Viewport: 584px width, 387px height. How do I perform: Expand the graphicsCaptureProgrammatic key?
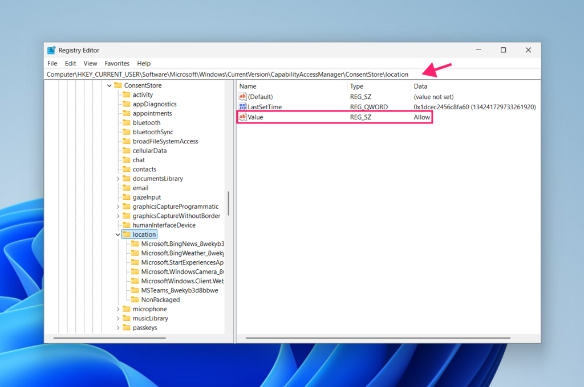coord(117,207)
